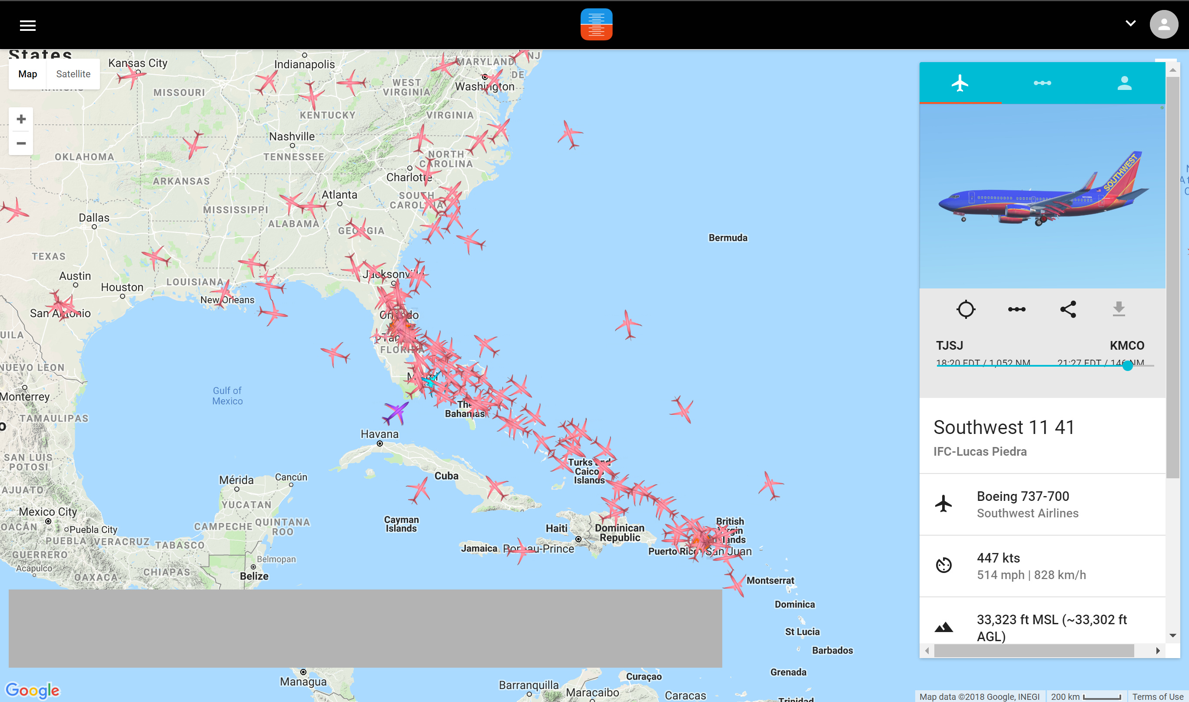Click the app logo in header
The height and width of the screenshot is (702, 1189).
point(596,25)
